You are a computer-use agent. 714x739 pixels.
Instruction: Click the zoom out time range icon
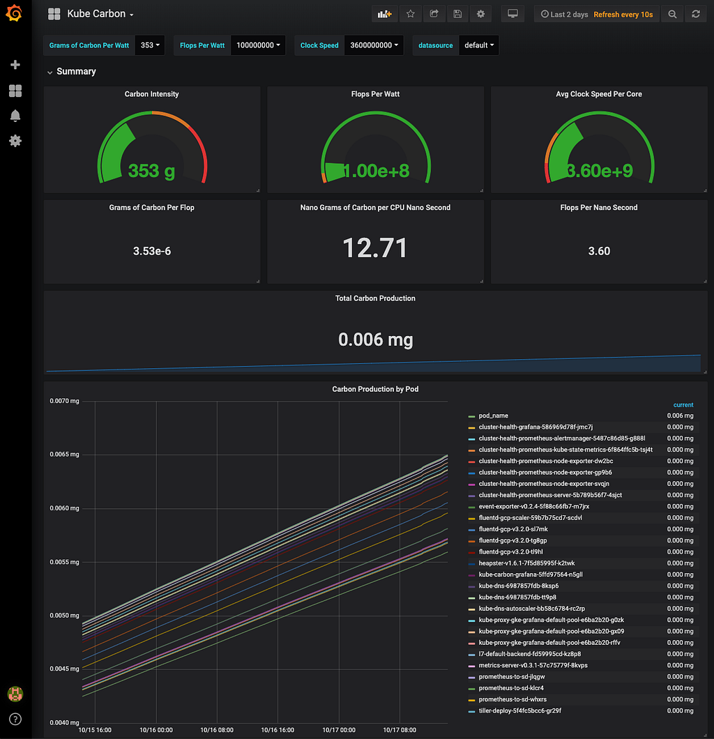click(673, 14)
